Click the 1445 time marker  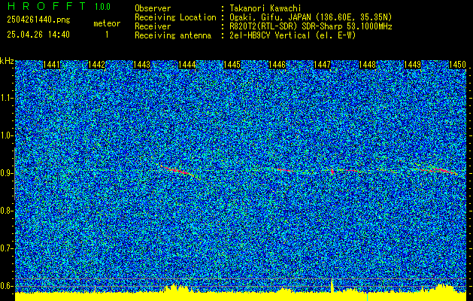tap(232, 65)
